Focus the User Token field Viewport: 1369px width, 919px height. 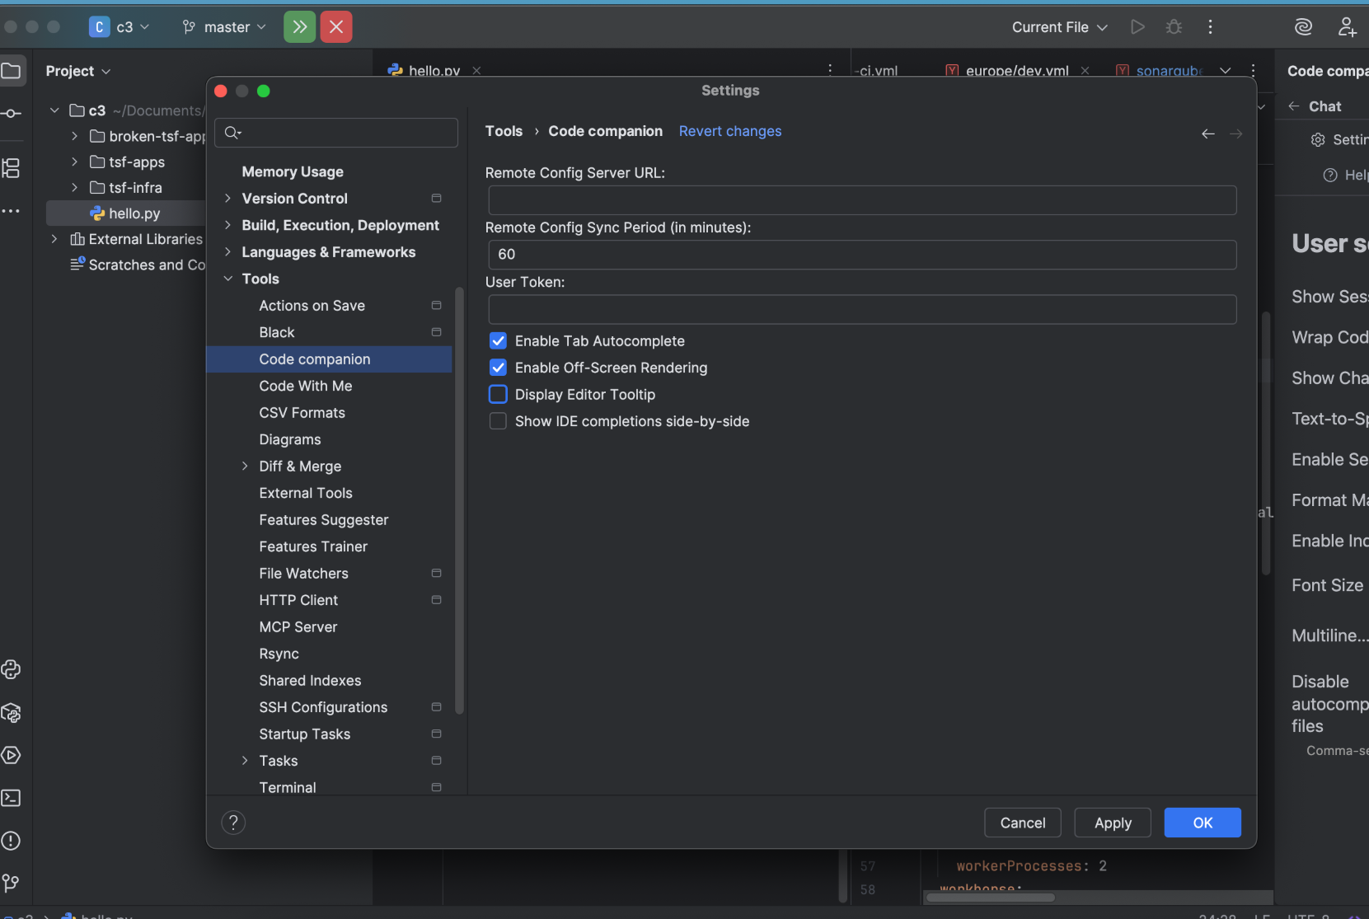click(x=862, y=309)
